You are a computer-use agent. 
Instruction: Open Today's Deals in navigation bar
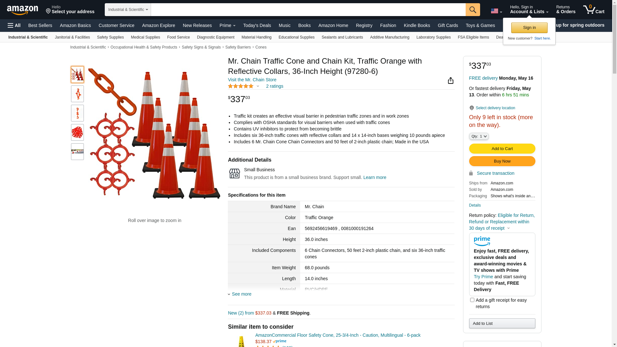point(257,25)
